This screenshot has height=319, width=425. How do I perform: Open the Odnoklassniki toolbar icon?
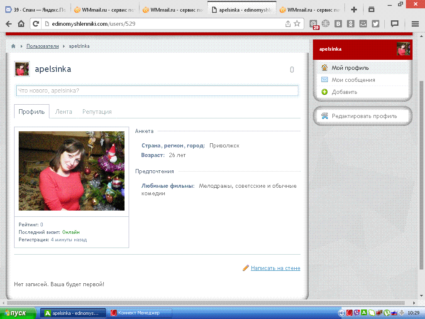tap(350, 24)
